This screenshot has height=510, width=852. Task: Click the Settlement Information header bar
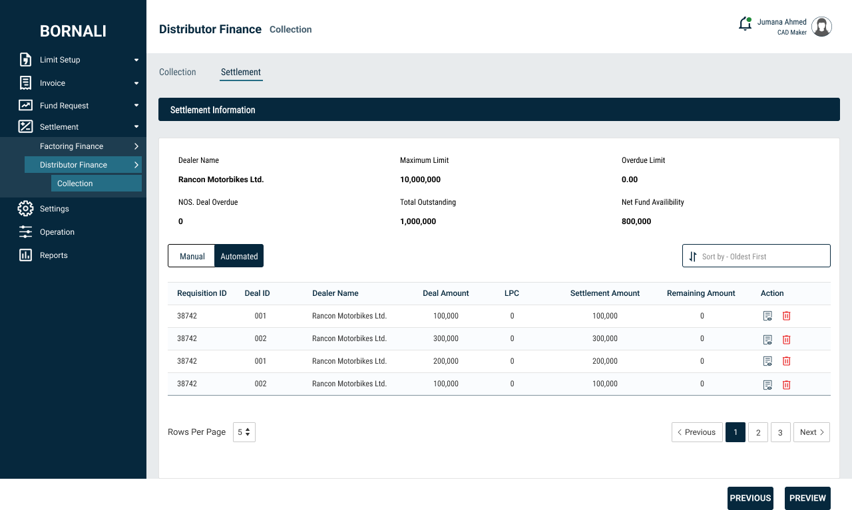click(499, 110)
